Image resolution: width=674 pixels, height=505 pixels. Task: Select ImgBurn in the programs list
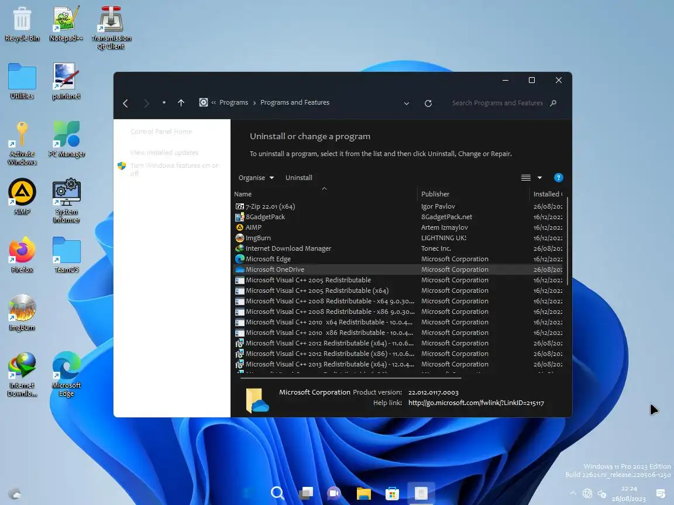click(x=398, y=238)
